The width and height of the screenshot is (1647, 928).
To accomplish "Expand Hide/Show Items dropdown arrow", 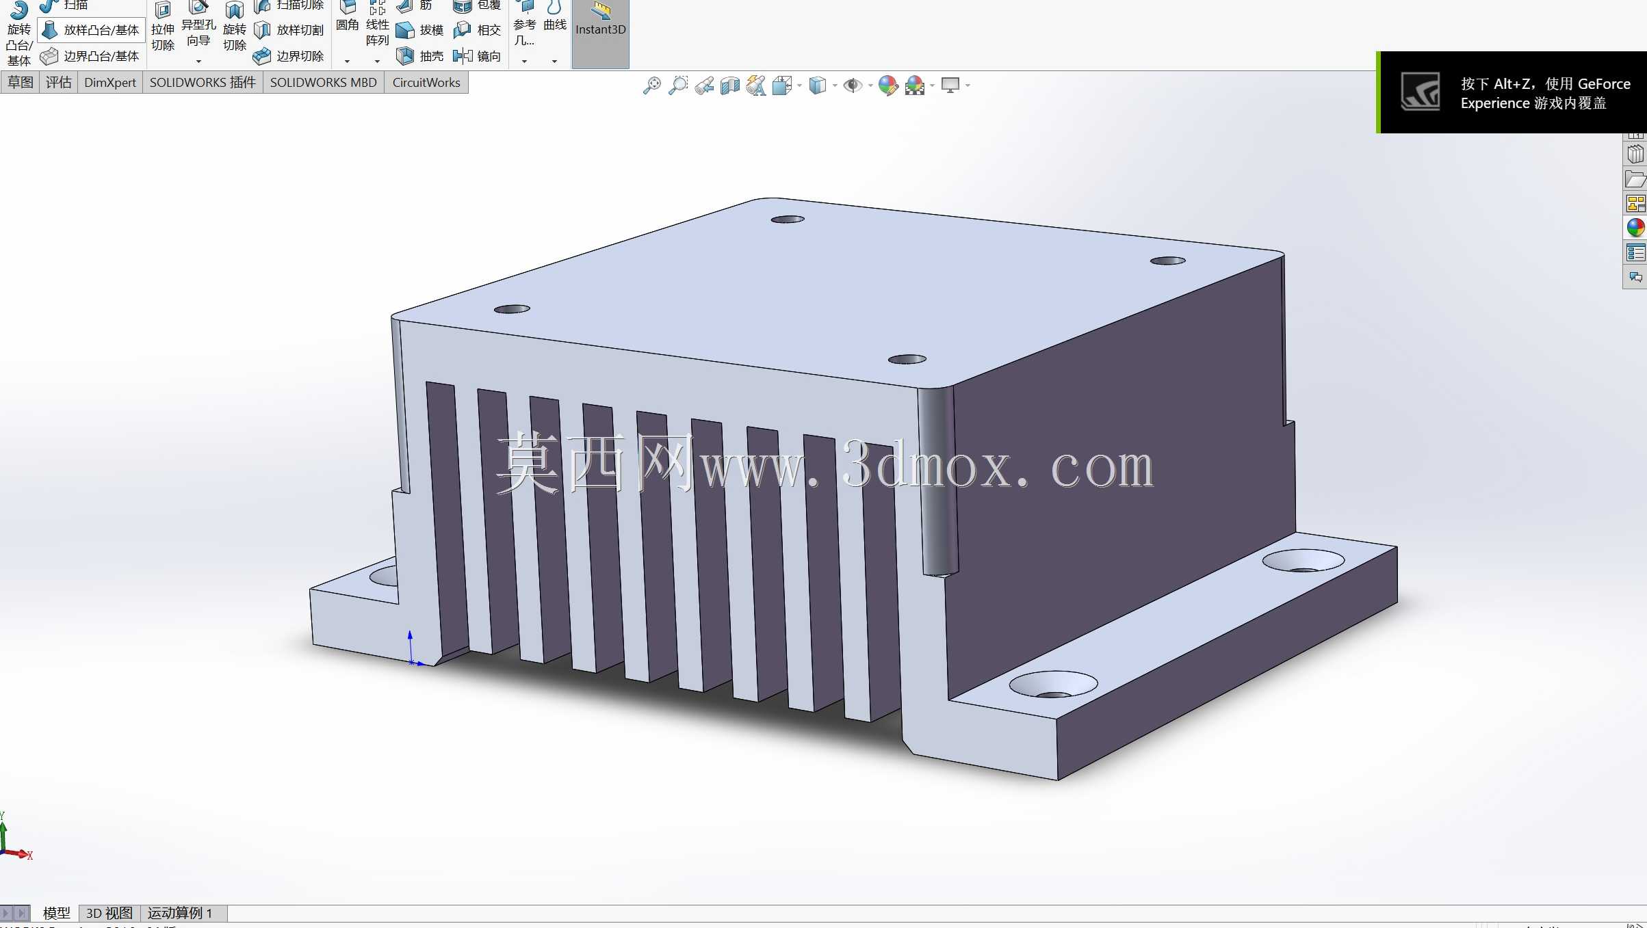I will pos(870,85).
